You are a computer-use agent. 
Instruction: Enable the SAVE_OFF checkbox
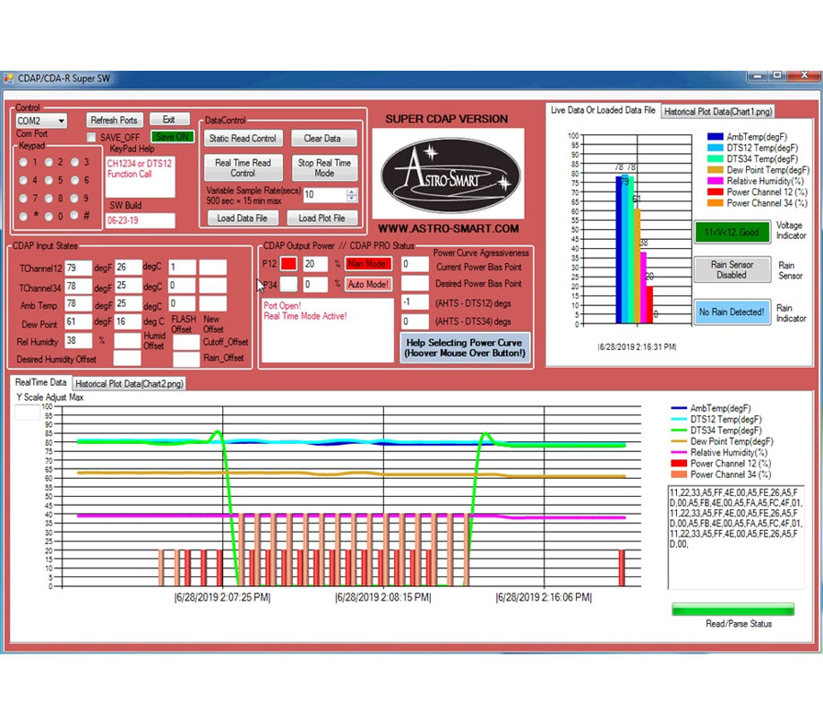pos(91,137)
